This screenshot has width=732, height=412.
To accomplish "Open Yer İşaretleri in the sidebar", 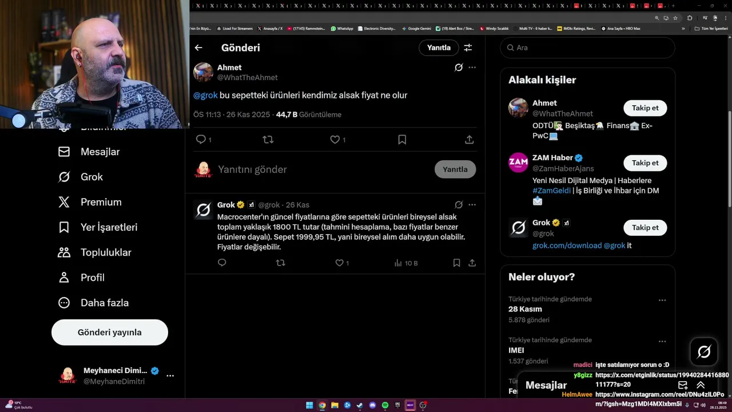I will point(98,227).
